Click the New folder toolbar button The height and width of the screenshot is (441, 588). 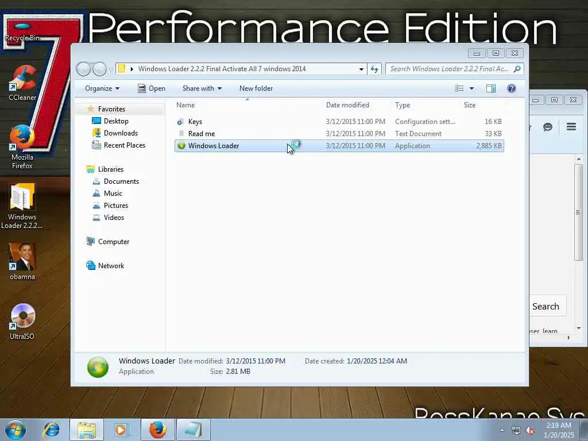pyautogui.click(x=256, y=88)
